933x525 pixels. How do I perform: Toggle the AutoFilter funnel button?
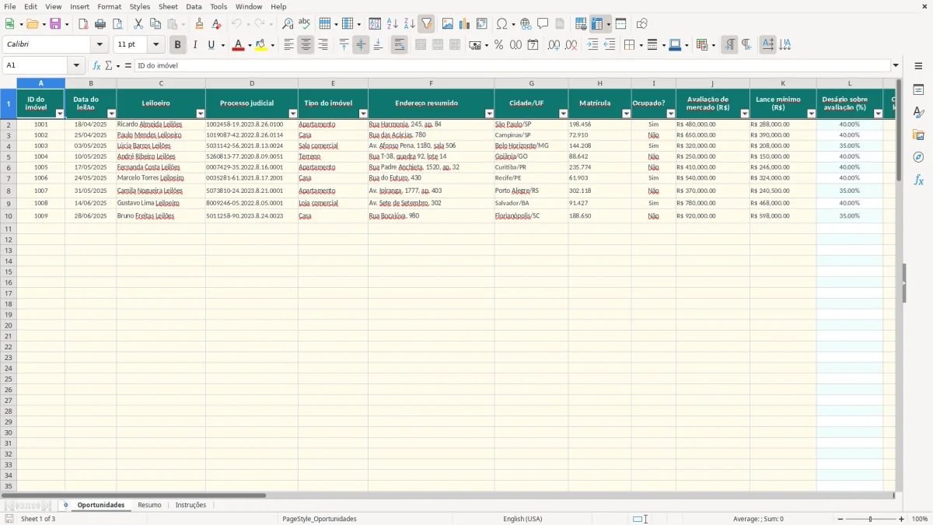click(x=426, y=24)
